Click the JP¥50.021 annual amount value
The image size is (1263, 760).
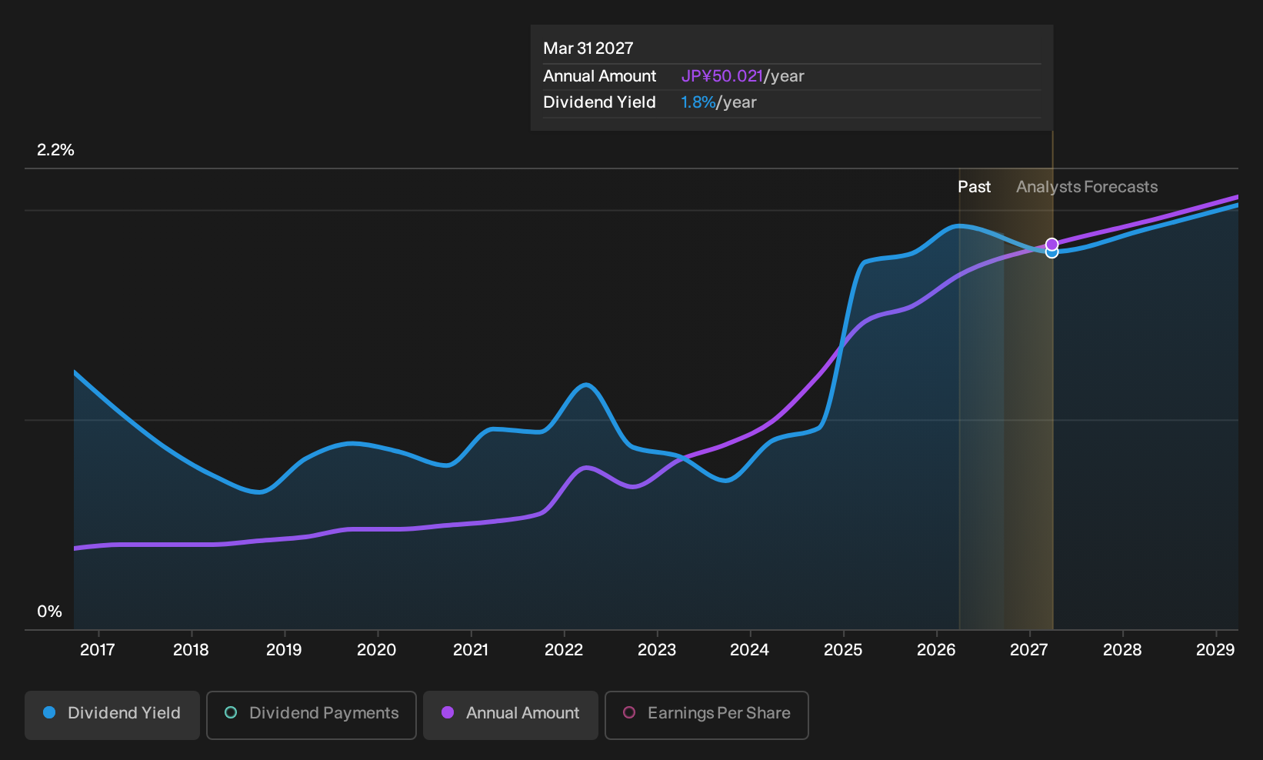pyautogui.click(x=721, y=76)
